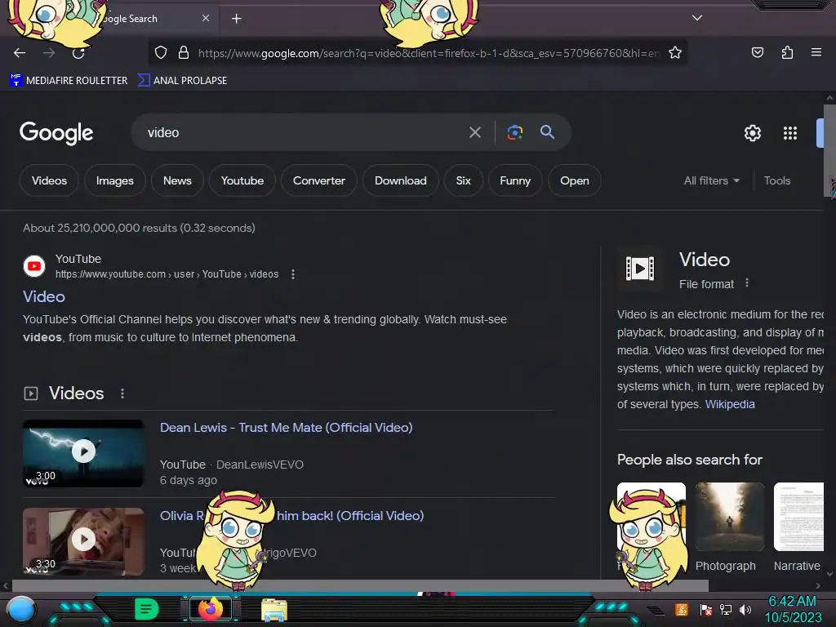Open the three-dot menu beside File format
836x627 pixels.
(747, 283)
